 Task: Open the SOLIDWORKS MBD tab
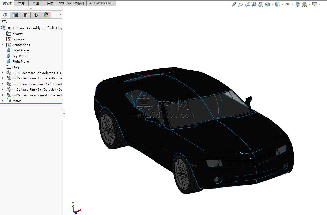point(101,3)
